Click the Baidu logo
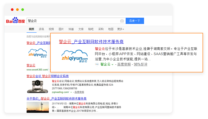The width and height of the screenshot is (208, 119). (x=16, y=20)
